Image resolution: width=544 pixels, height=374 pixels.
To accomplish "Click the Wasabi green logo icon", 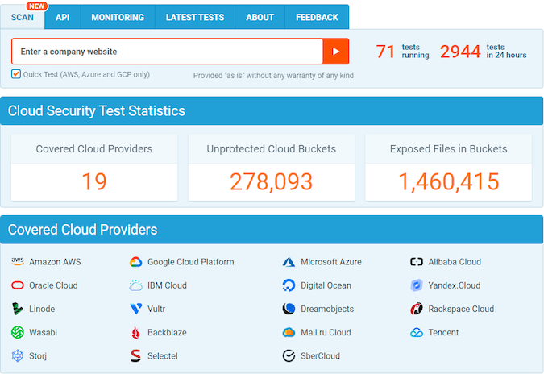I will coord(18,332).
